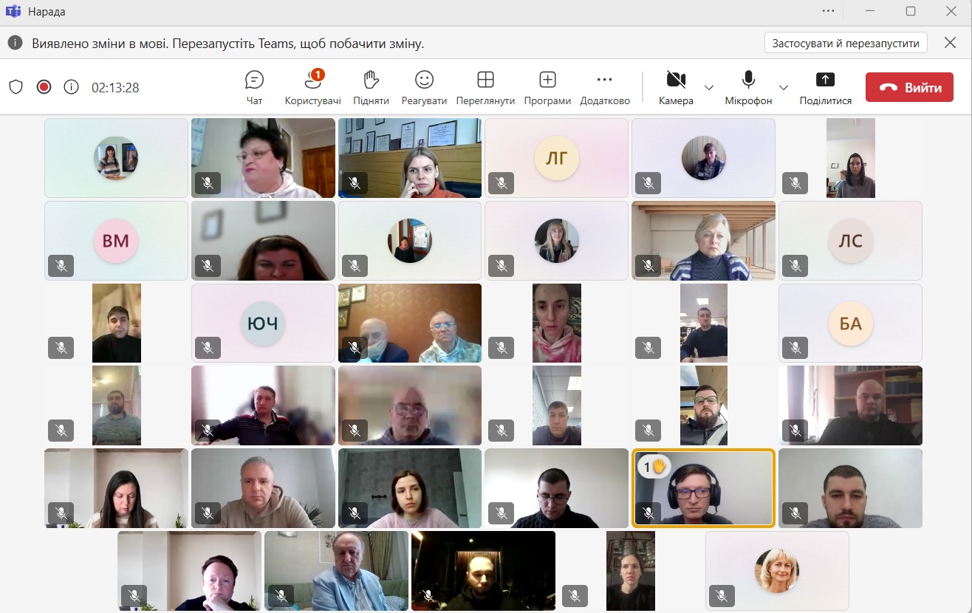Screen dimensions: 972x613
Task: Open the Chat panel
Action: point(254,87)
